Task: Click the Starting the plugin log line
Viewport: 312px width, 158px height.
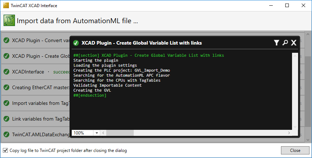Action: pyautogui.click(x=96, y=60)
